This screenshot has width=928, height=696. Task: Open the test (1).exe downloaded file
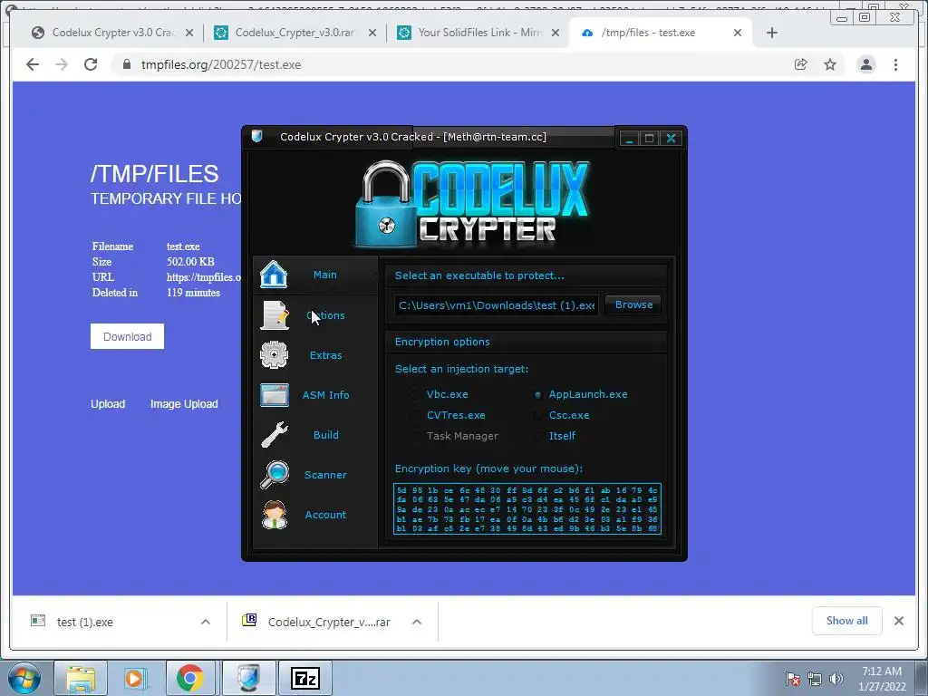tap(84, 622)
